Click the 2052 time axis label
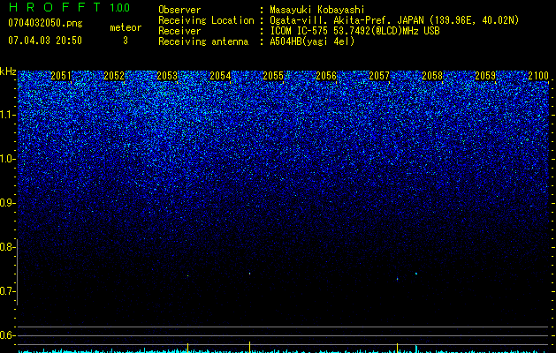This screenshot has width=556, height=353. coord(114,76)
